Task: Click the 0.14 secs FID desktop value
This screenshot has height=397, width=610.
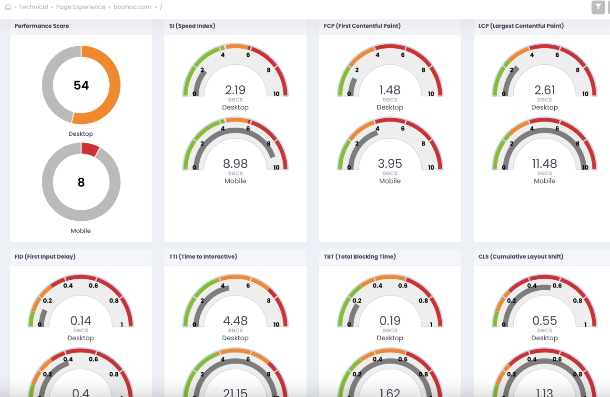Action: (x=81, y=321)
